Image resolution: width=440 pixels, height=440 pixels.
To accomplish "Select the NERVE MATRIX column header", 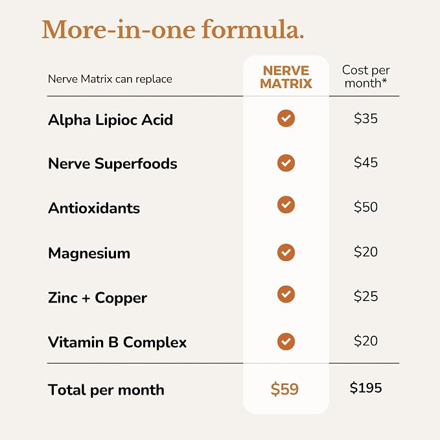I will (x=286, y=77).
